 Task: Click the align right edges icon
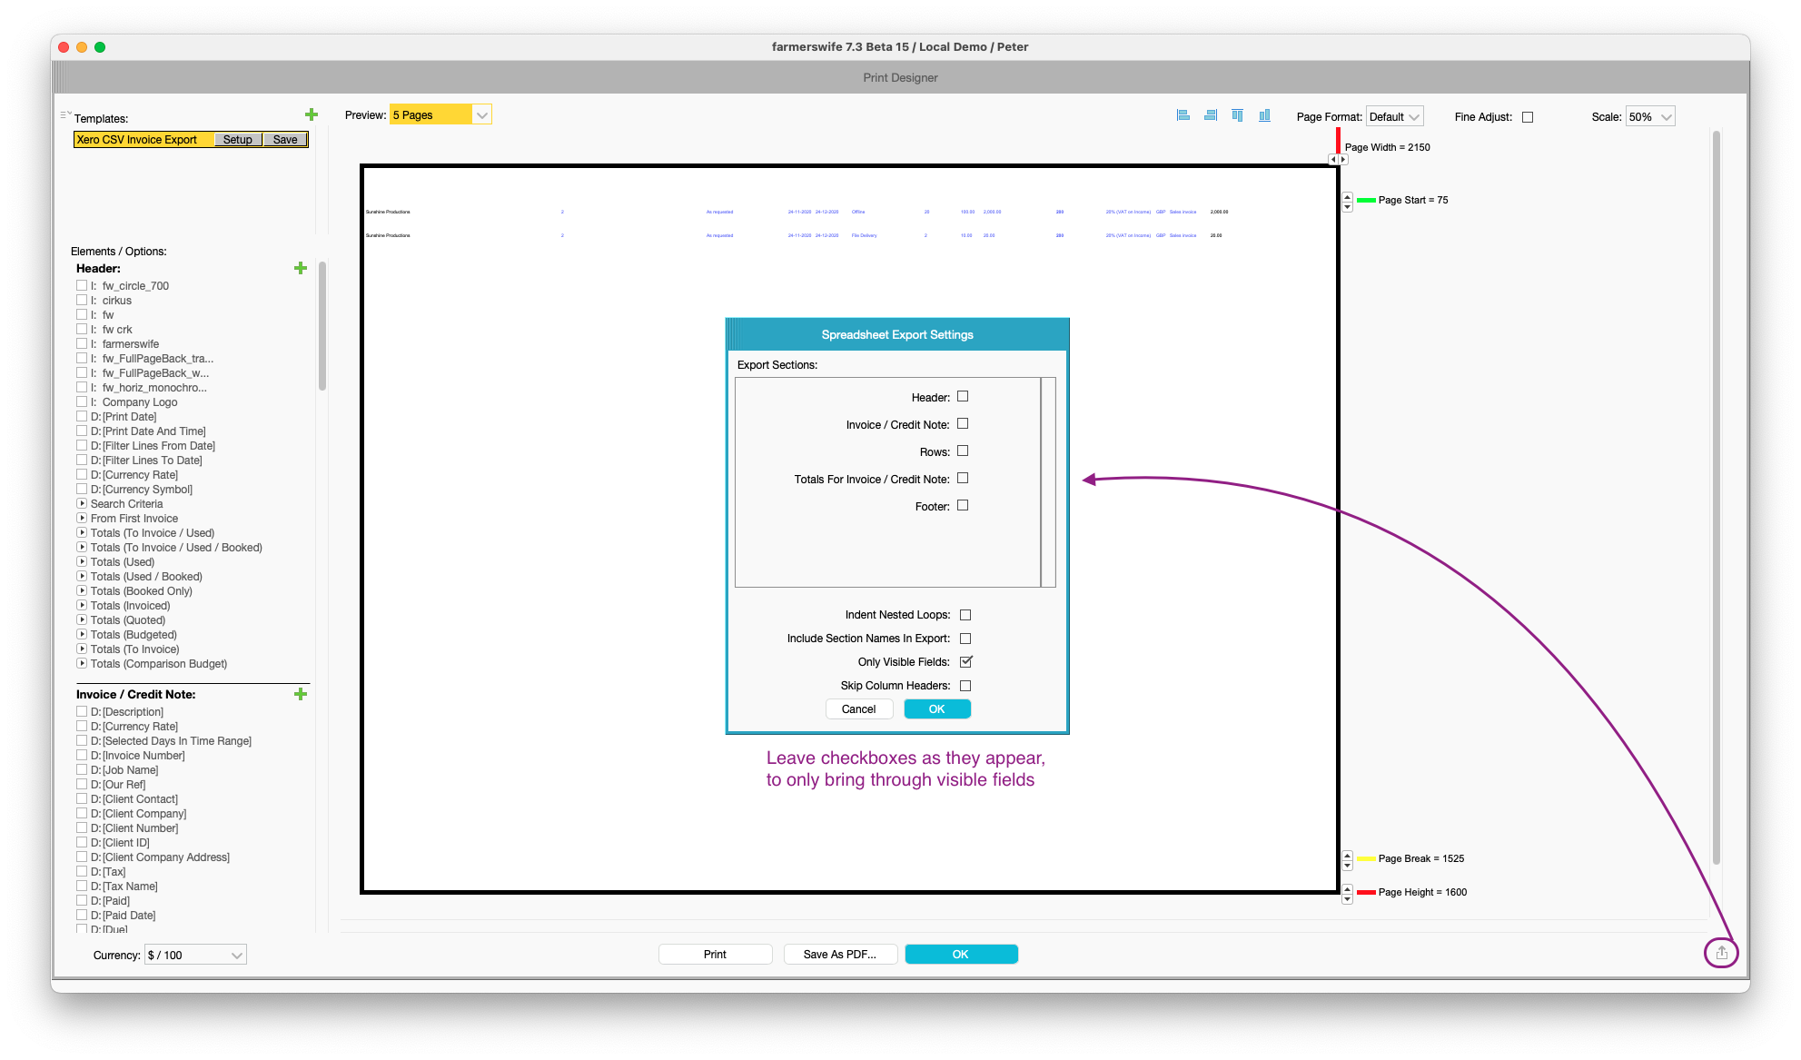[1210, 115]
